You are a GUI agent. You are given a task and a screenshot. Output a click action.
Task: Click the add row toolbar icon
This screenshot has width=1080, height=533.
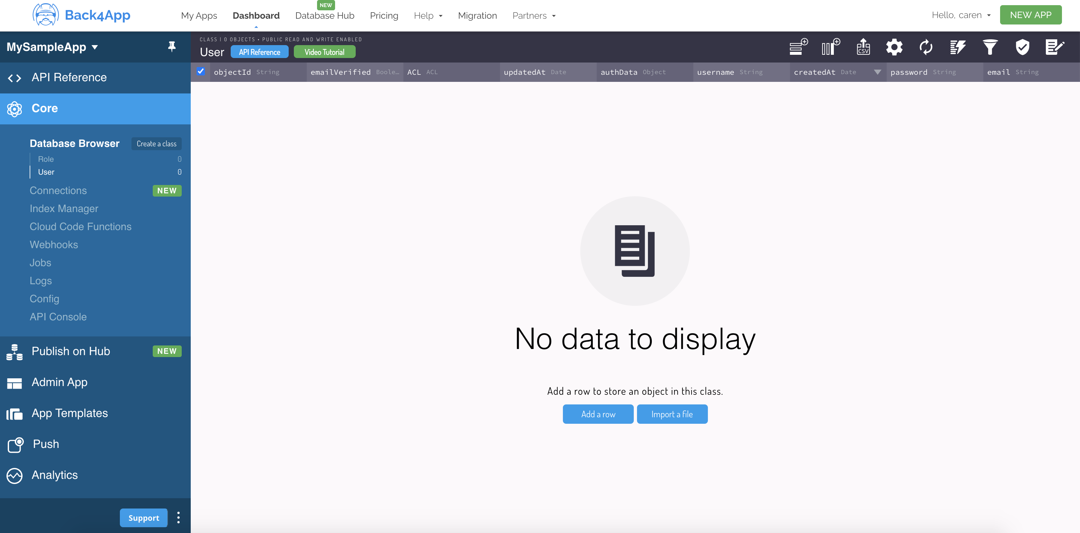click(x=798, y=47)
